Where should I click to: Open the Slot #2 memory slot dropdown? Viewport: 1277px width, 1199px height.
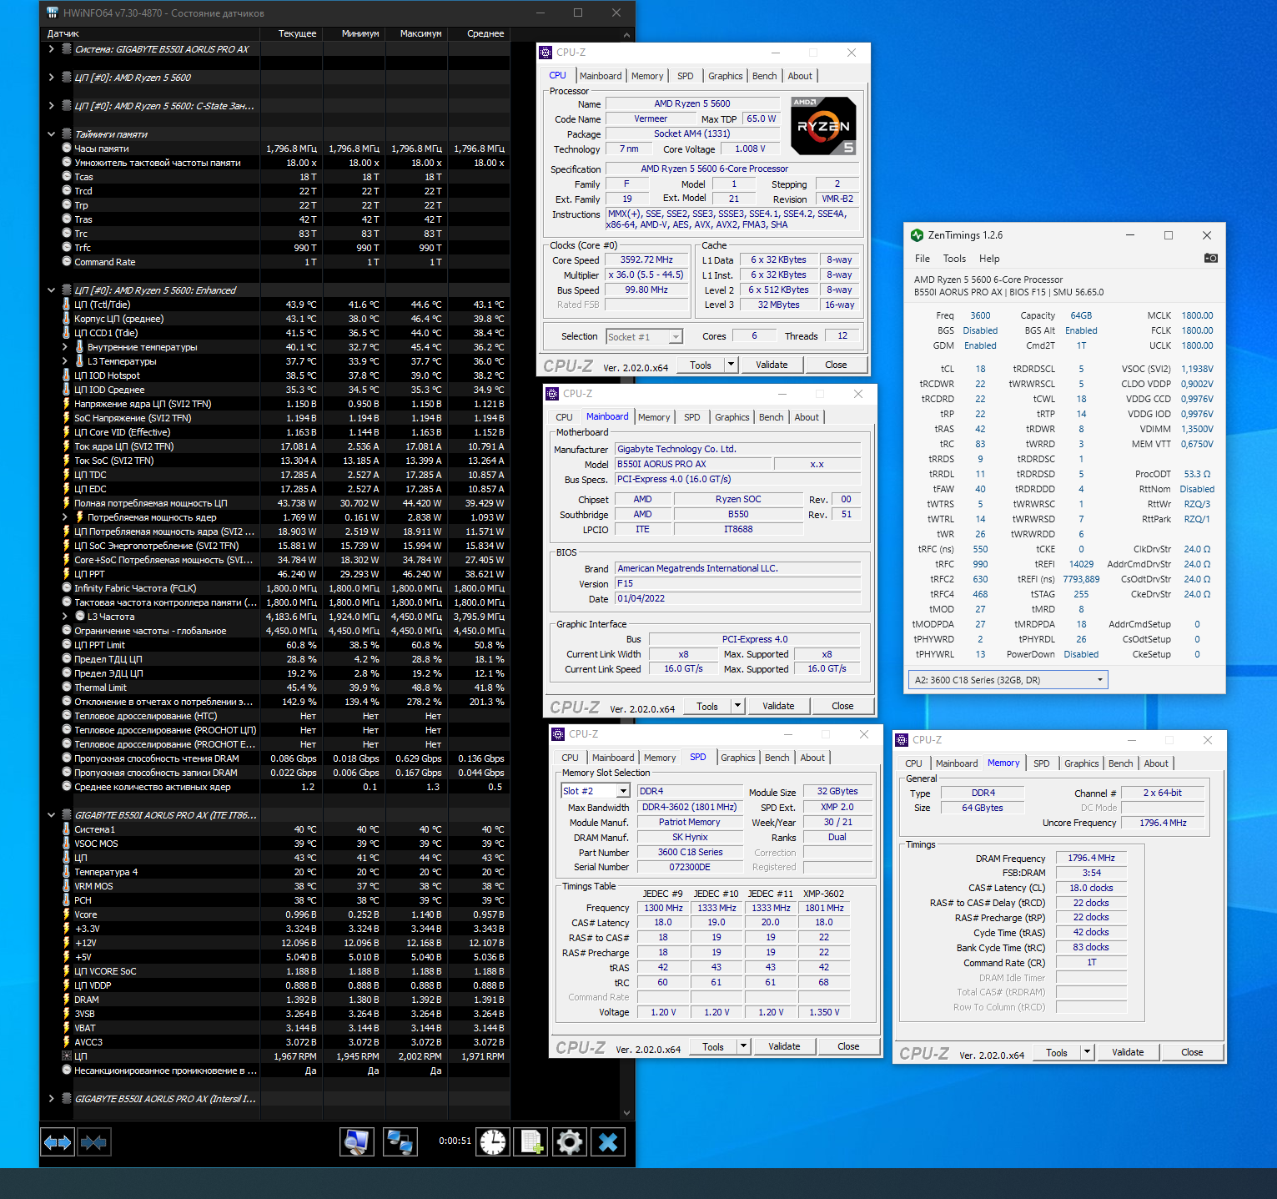pyautogui.click(x=623, y=791)
